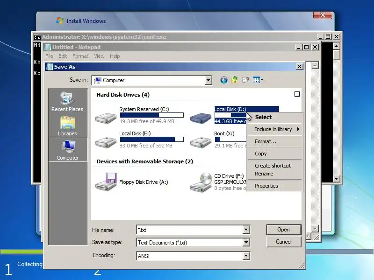This screenshot has height=280, width=374.
Task: Click Devices with Removable Storage header
Action: pyautogui.click(x=145, y=161)
